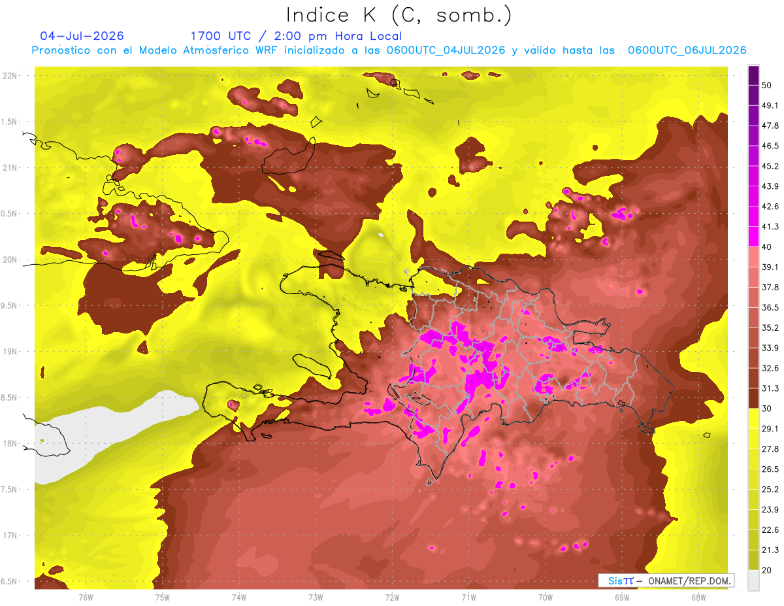Click the longitude label "71W"
This screenshot has height=606, width=784.
(x=468, y=598)
